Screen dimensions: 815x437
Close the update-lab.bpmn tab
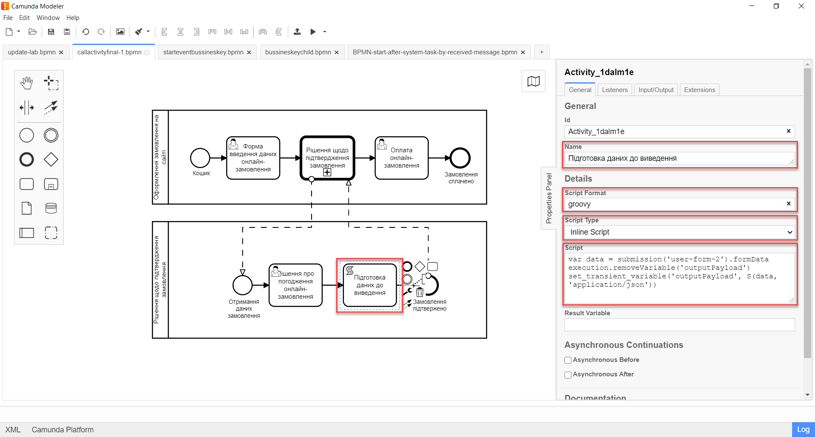61,52
